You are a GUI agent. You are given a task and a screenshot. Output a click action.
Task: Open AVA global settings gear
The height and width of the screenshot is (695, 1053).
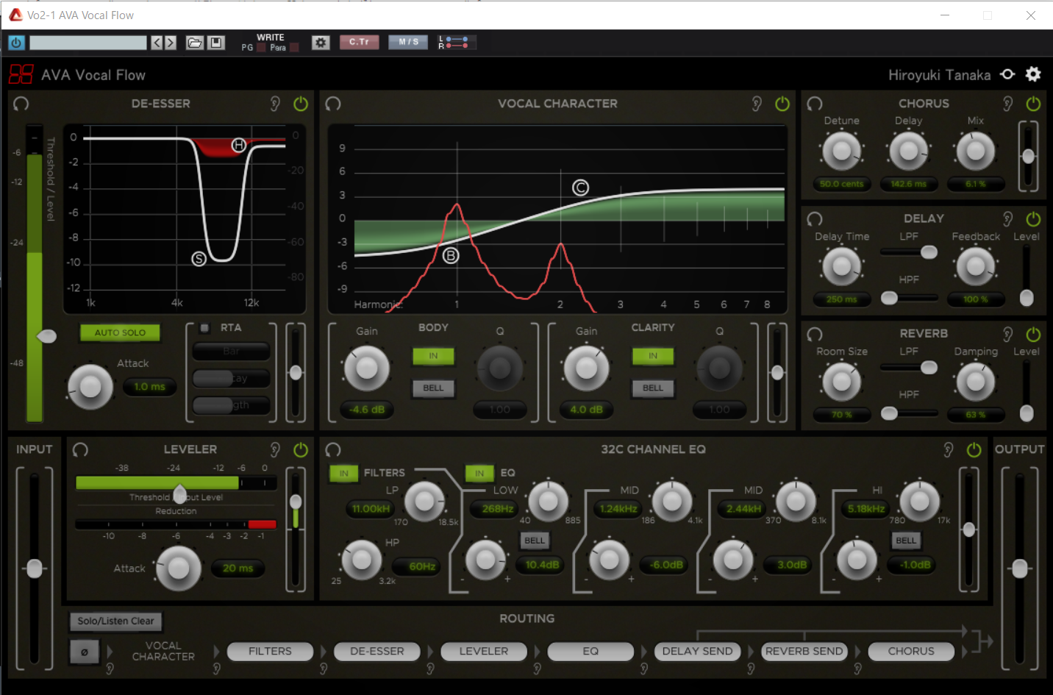1033,74
